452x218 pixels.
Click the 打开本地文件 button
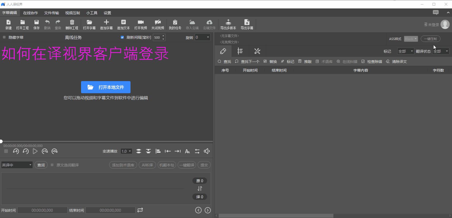click(106, 87)
